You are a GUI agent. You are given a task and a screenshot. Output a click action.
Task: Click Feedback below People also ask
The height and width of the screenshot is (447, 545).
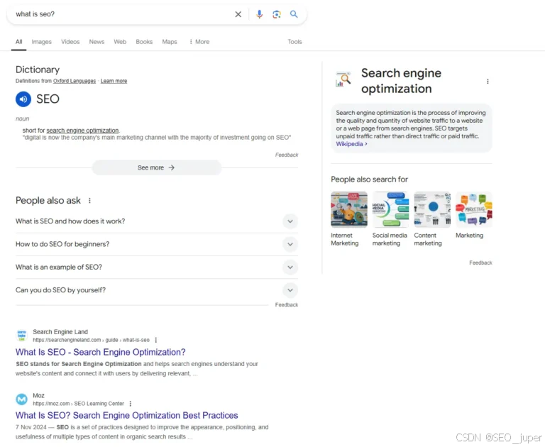[287, 305]
